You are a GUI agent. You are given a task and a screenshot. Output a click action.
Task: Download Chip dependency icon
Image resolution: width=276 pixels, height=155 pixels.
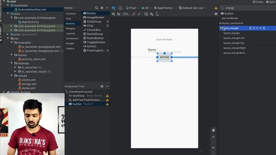coord(108,26)
